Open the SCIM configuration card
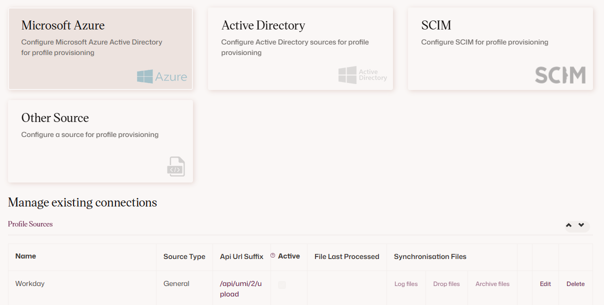This screenshot has width=604, height=305. pos(500,49)
